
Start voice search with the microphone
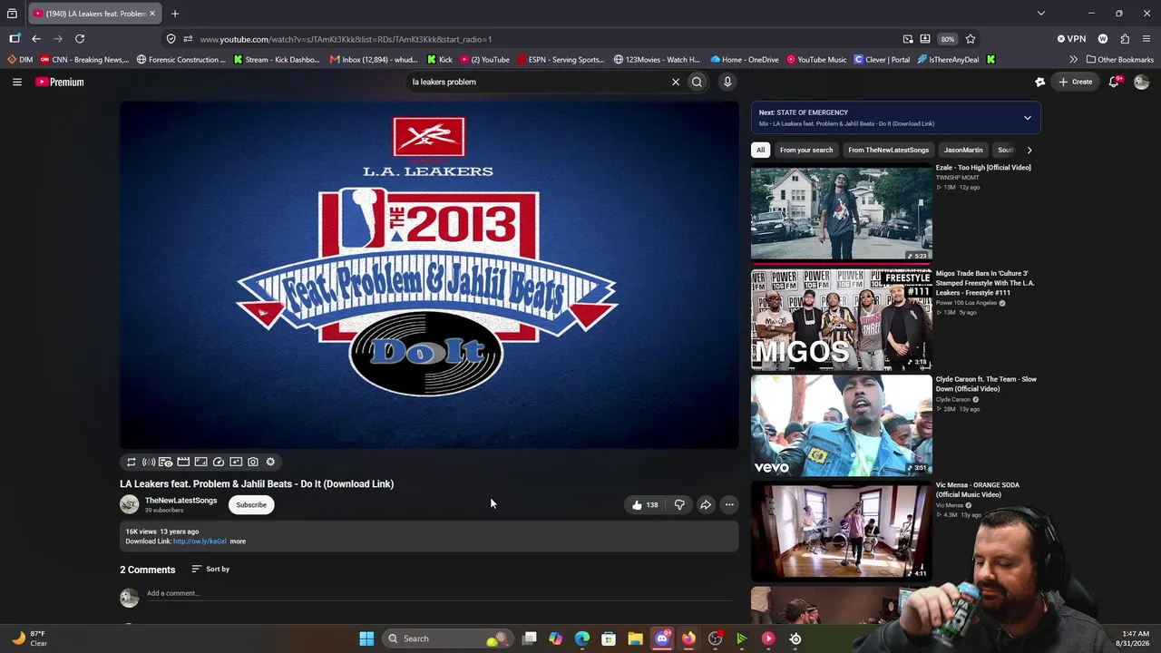727,82
